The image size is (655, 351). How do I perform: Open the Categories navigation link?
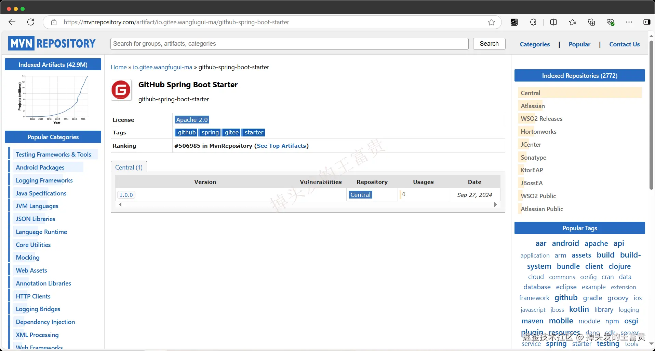[x=535, y=44]
